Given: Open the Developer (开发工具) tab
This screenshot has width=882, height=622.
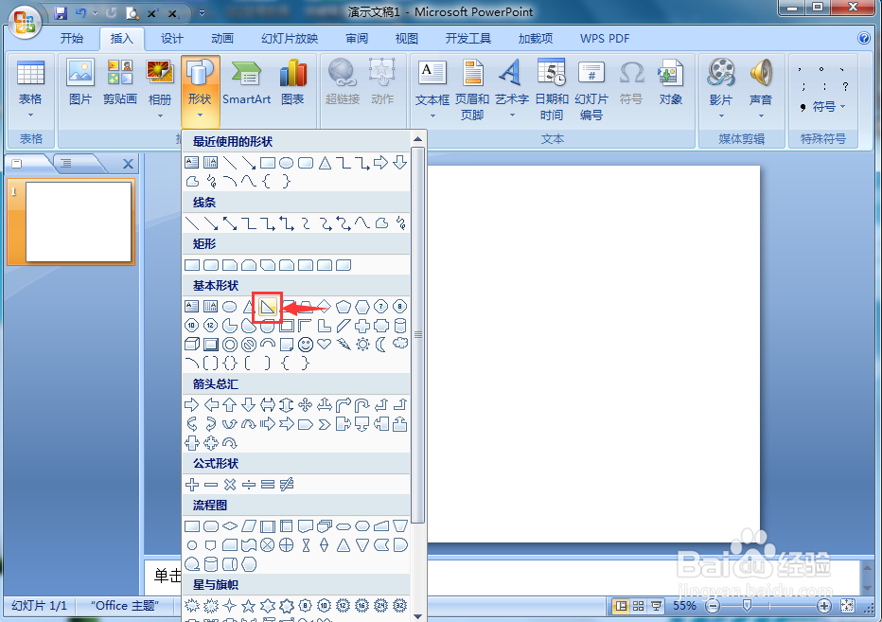Looking at the screenshot, I should point(468,38).
